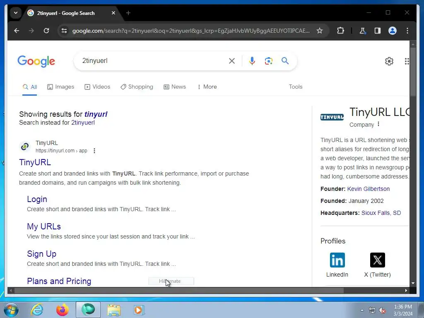Screen dimensions: 424x318
Task: Open the taskbar clock and date
Action: [x=403, y=310]
